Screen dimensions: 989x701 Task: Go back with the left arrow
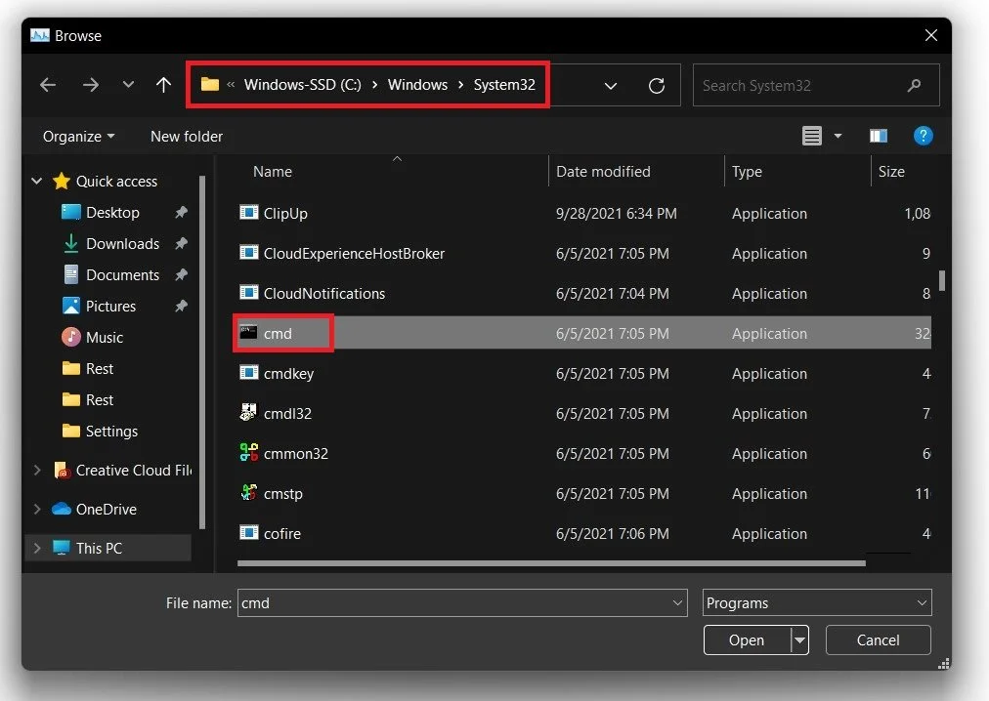click(x=48, y=85)
